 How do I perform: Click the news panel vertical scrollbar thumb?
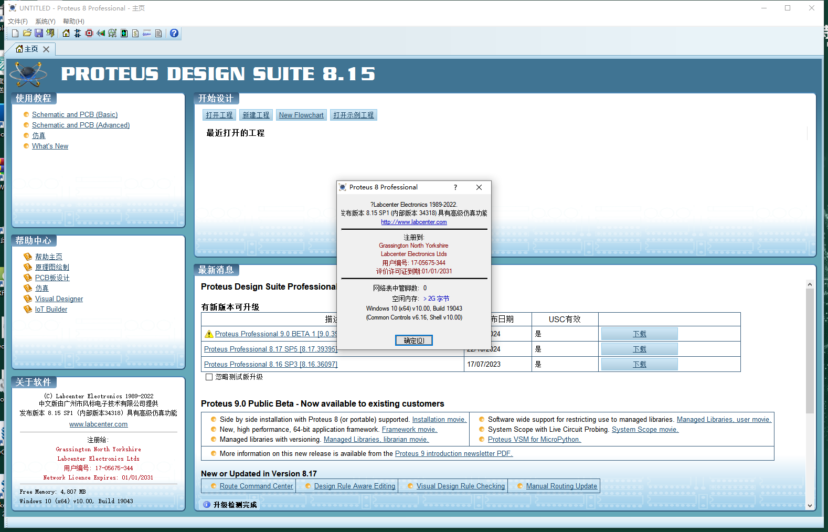click(x=810, y=350)
